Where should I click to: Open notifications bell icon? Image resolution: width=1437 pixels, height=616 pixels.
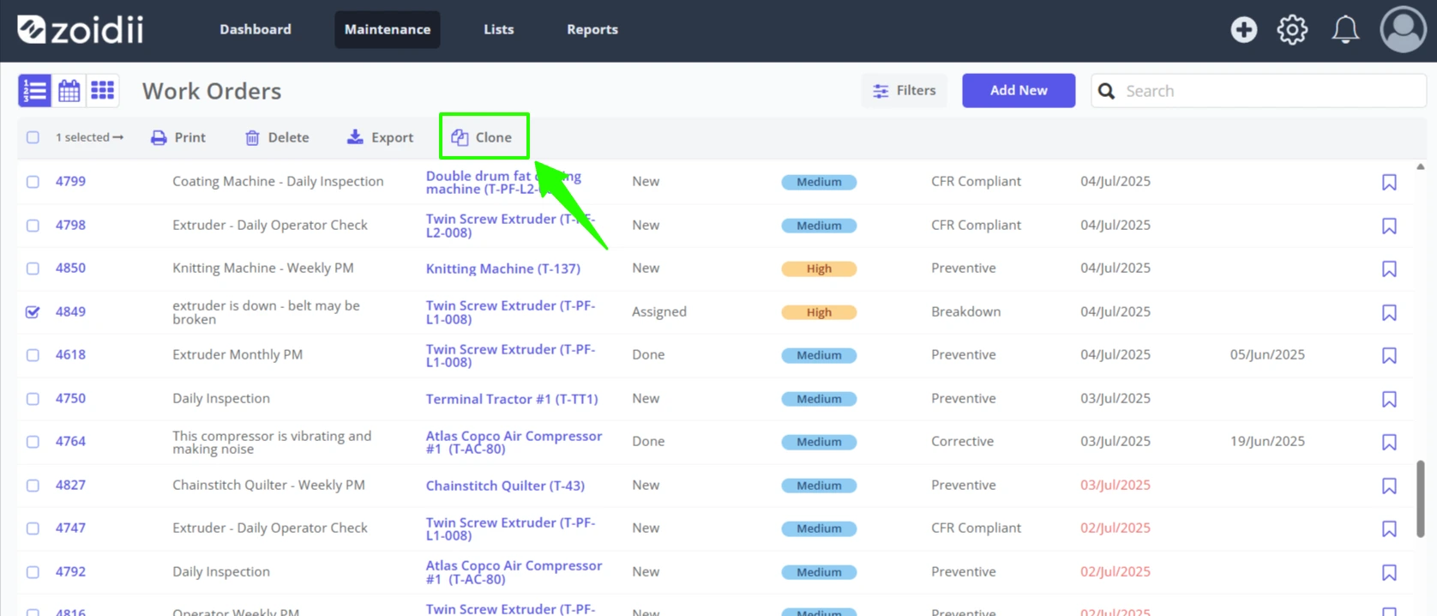pyautogui.click(x=1345, y=29)
